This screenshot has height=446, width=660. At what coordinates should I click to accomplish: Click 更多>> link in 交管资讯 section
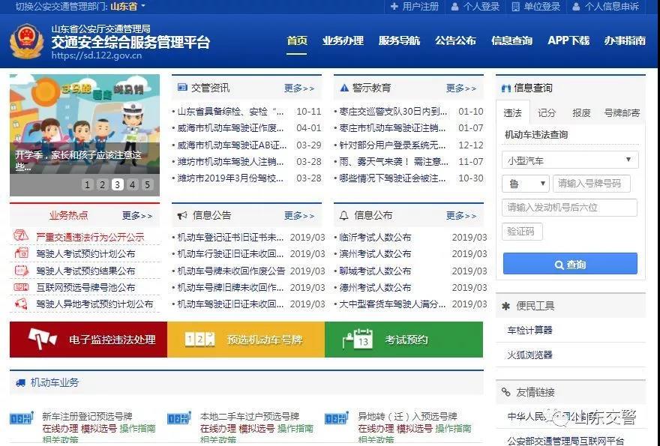(x=299, y=88)
